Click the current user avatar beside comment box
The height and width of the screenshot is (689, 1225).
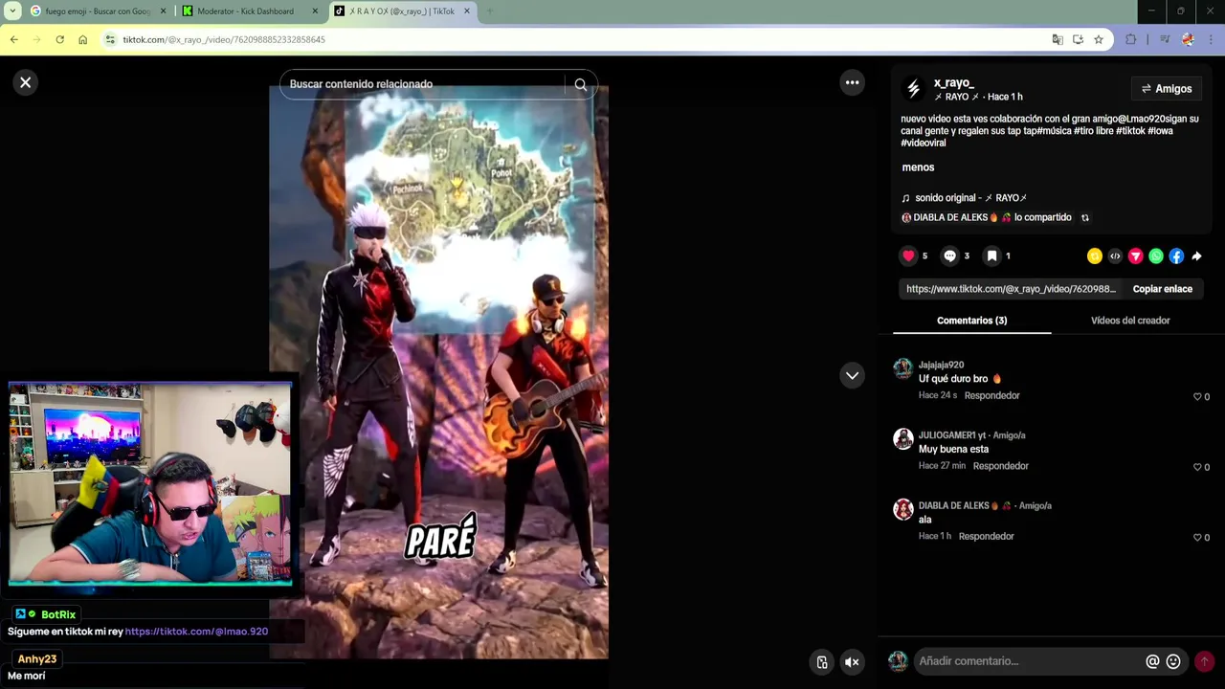[898, 661]
